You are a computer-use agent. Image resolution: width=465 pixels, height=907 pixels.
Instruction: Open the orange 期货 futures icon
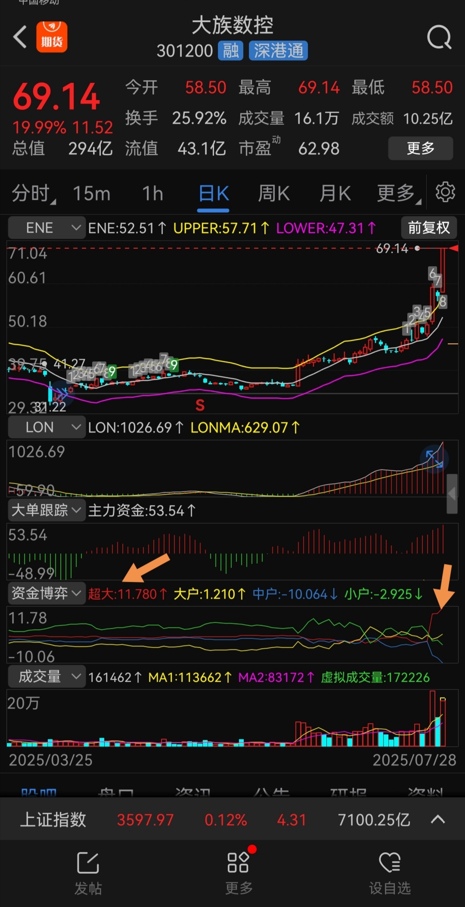52,37
